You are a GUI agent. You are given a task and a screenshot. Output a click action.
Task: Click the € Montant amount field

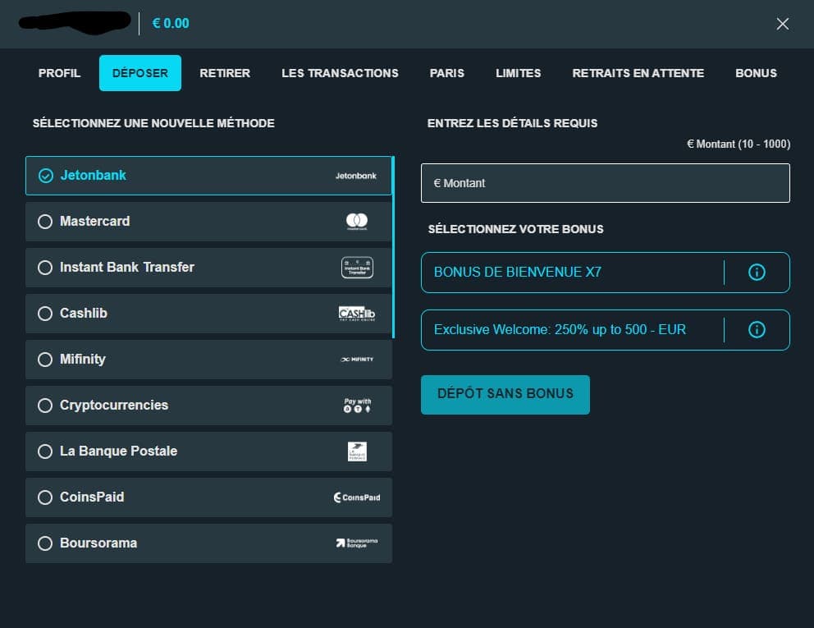[x=606, y=183]
